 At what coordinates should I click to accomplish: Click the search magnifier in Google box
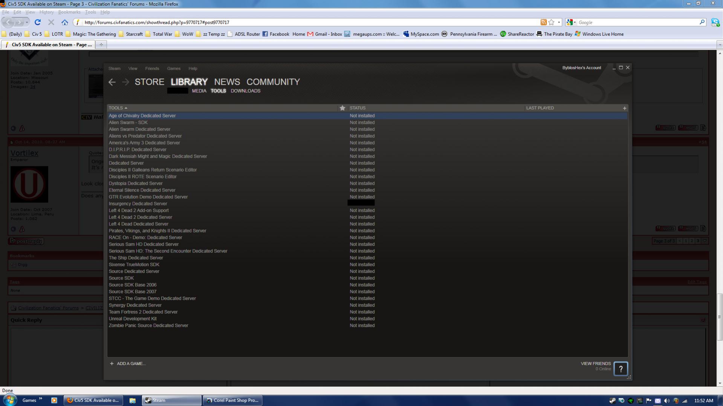point(702,22)
